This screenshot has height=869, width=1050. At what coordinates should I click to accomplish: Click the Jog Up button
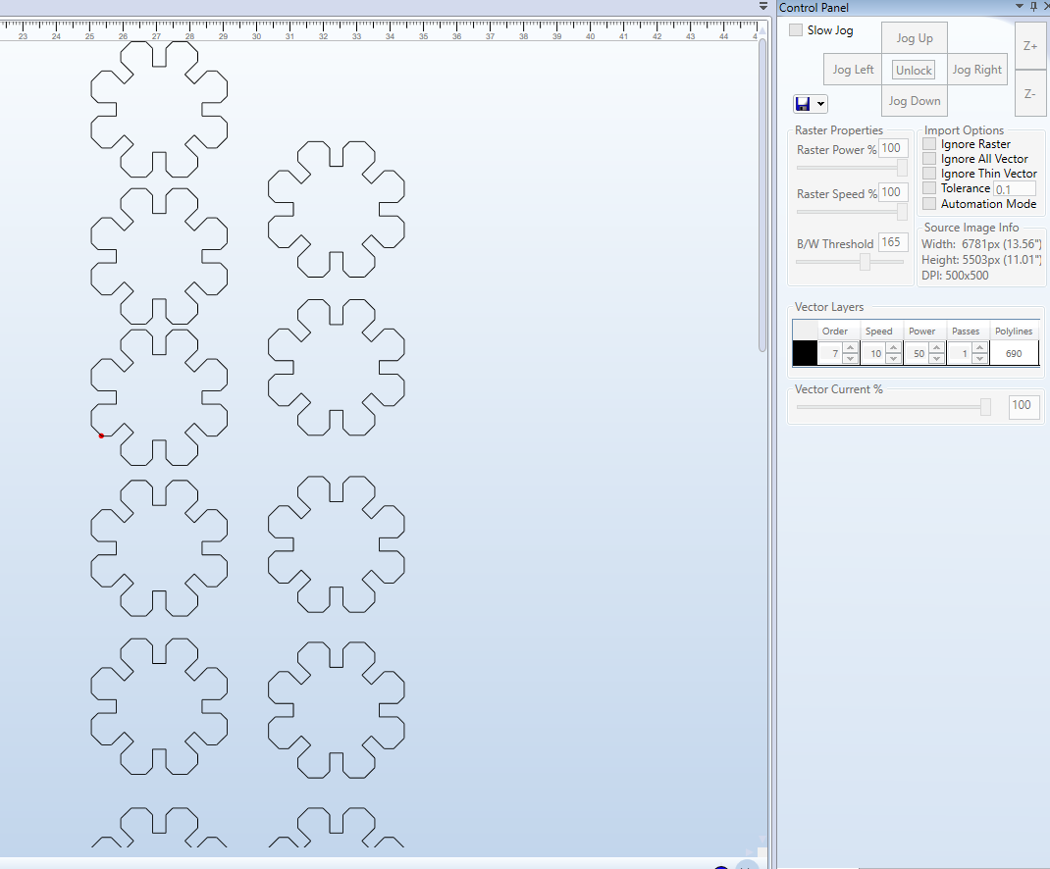tap(914, 38)
